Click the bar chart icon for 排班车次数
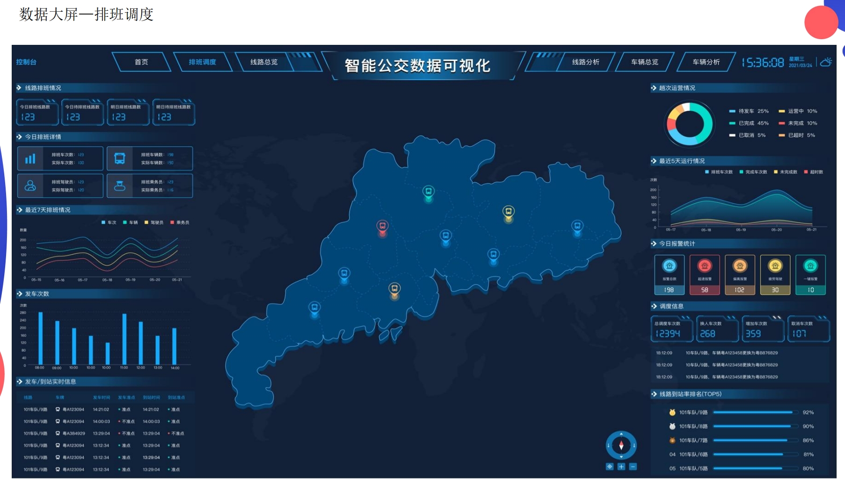 tap(30, 159)
